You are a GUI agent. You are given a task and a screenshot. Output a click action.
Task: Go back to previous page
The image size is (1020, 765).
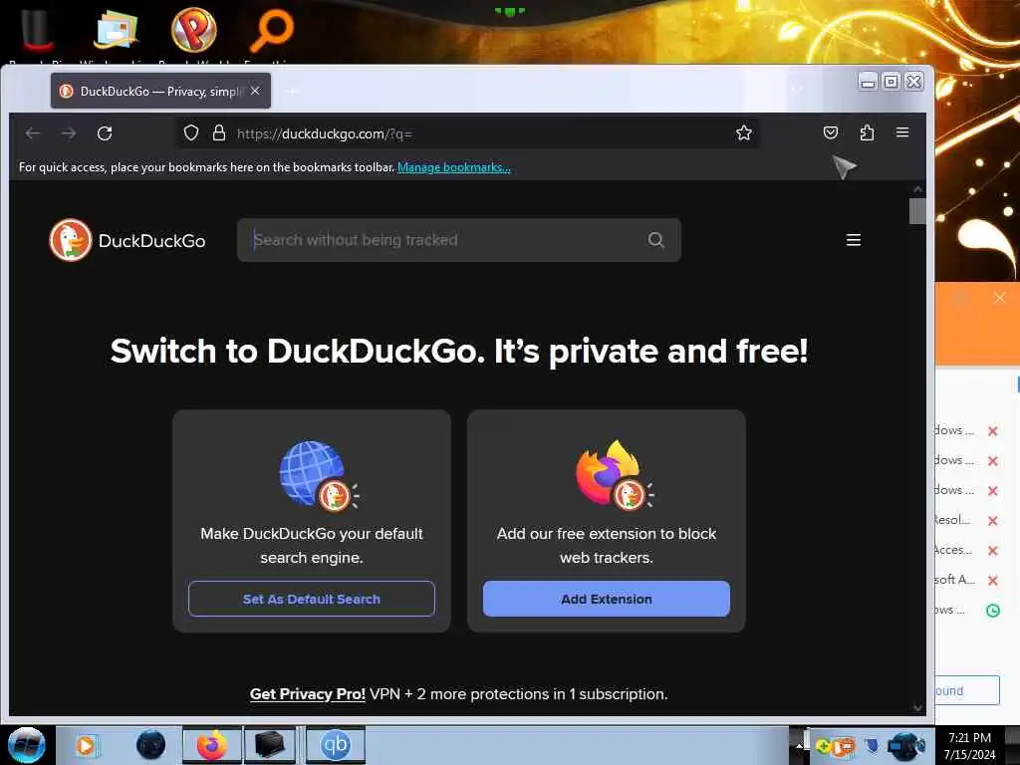pyautogui.click(x=33, y=133)
